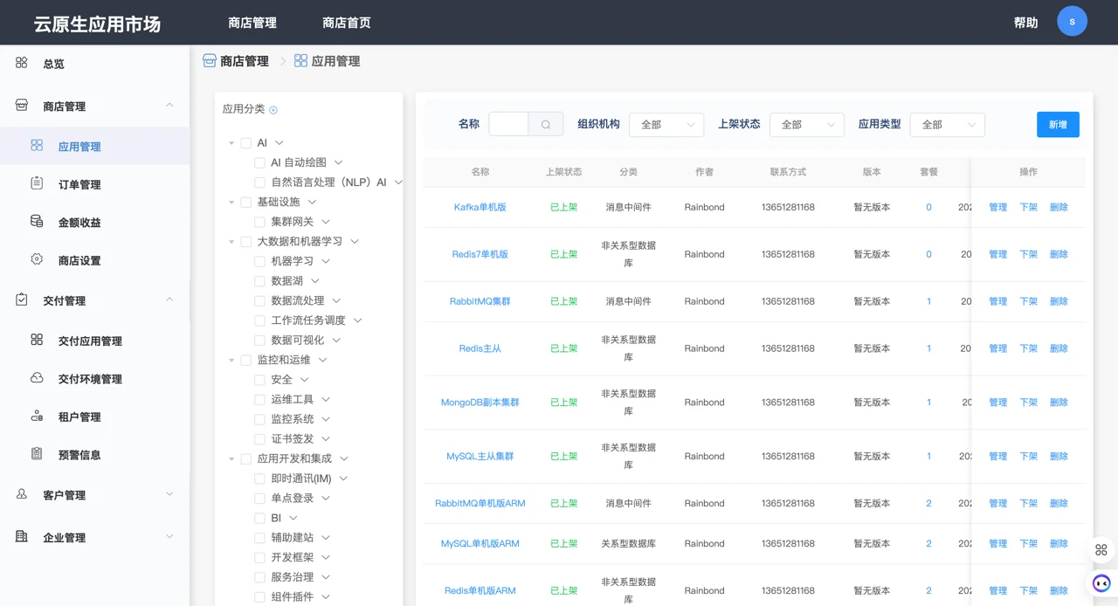Click the search magnifier icon beside name field
1118x606 pixels.
coord(546,125)
